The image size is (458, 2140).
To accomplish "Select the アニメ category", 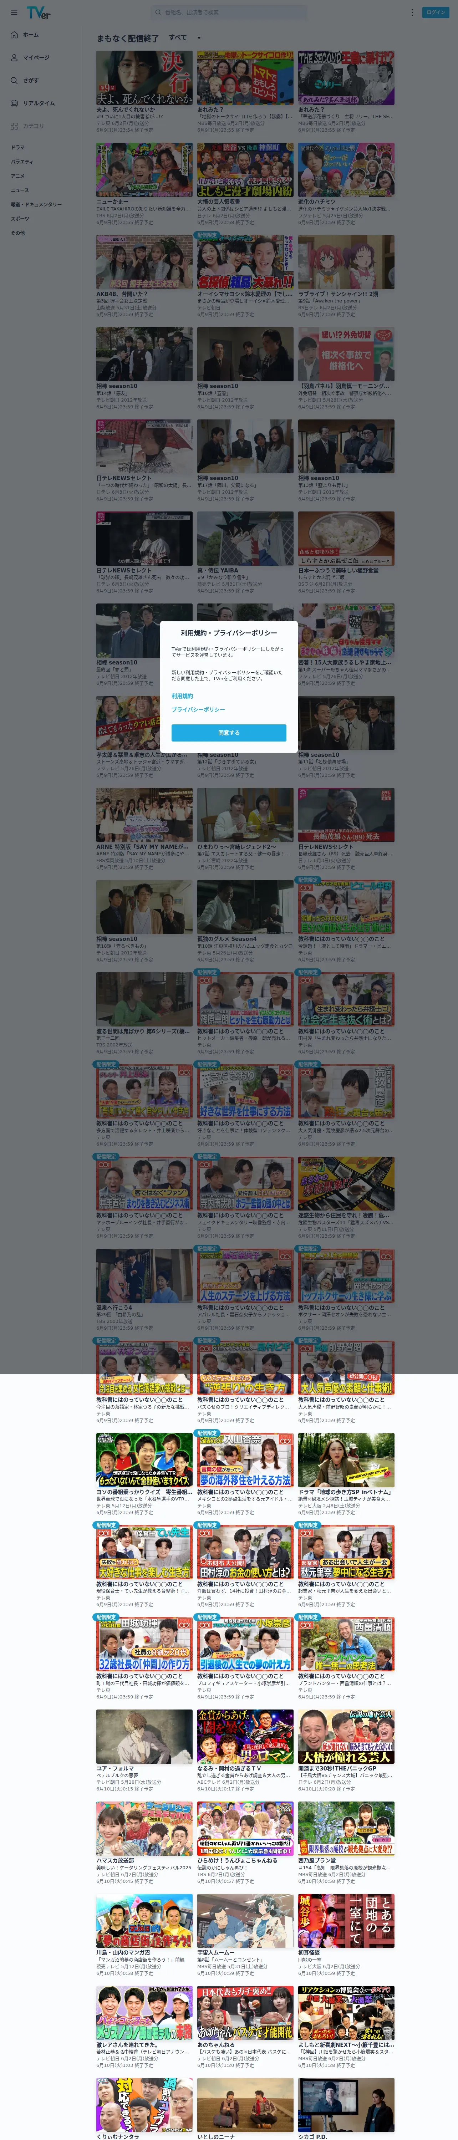I will point(17,176).
